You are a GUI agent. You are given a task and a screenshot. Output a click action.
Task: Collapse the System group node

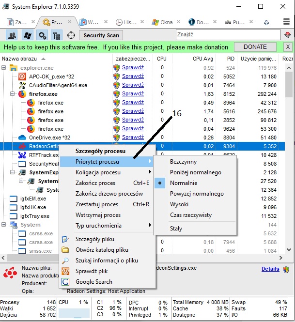[3, 225]
